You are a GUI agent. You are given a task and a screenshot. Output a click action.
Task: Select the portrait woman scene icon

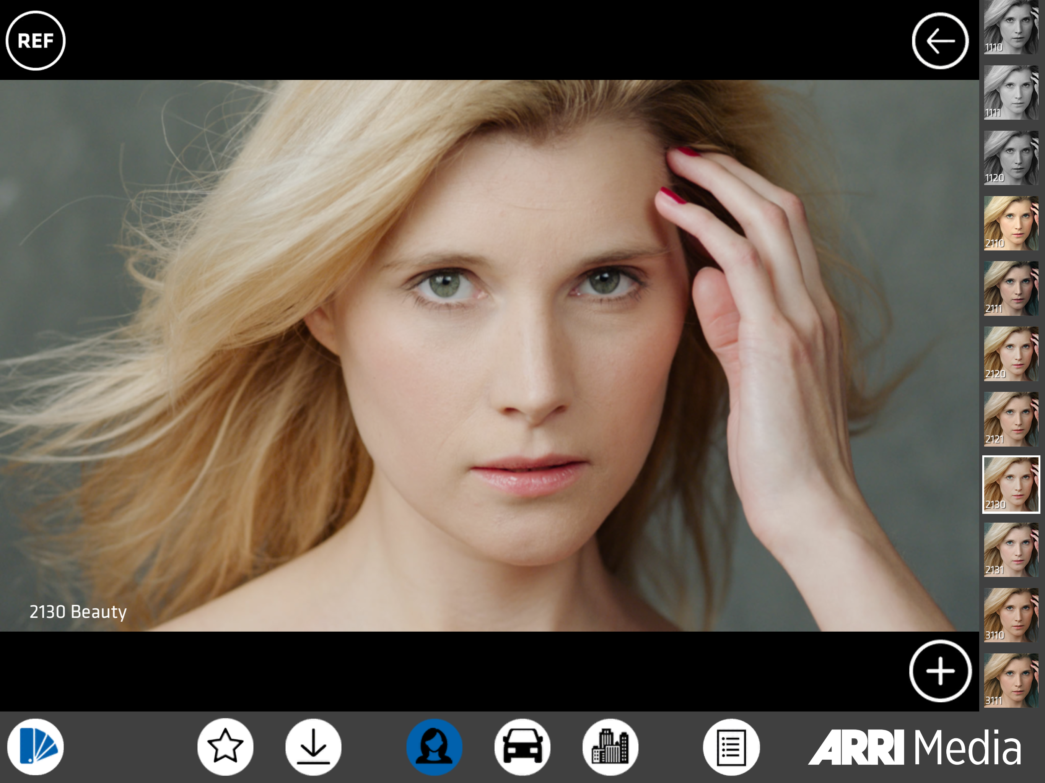[434, 747]
